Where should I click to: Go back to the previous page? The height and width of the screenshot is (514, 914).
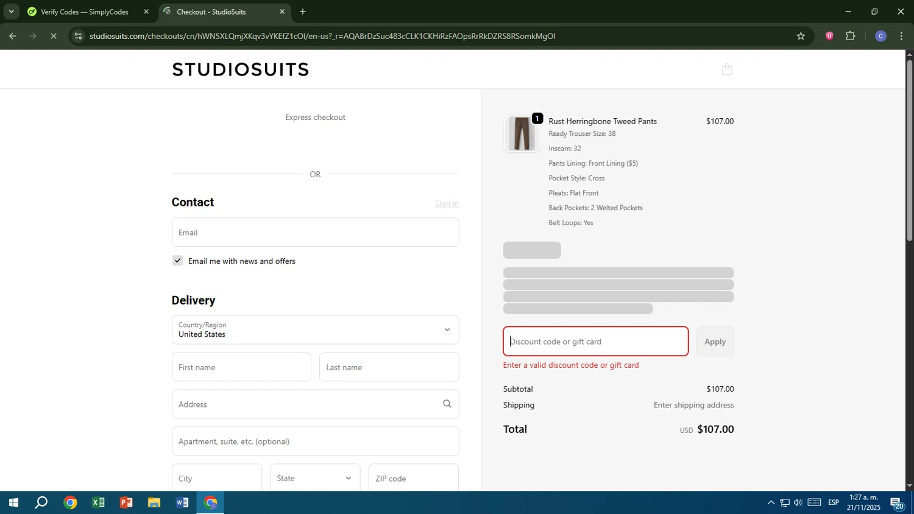coord(13,36)
